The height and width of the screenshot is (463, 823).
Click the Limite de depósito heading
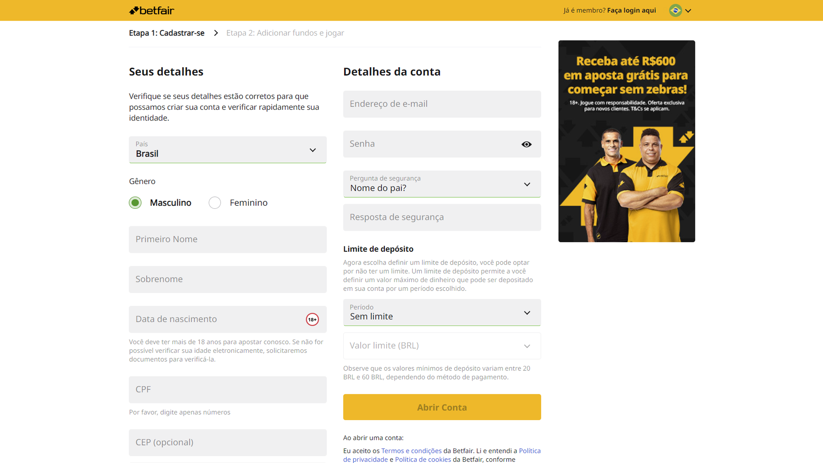tap(378, 249)
